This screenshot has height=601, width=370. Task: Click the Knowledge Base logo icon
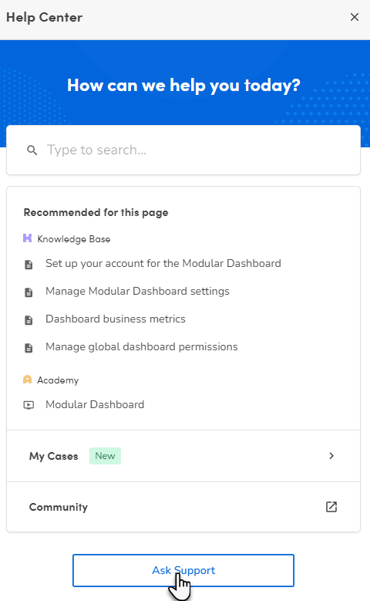click(x=27, y=238)
